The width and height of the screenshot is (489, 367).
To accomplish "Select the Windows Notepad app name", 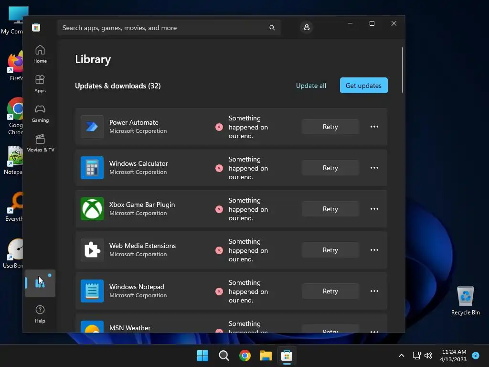I will tap(137, 287).
